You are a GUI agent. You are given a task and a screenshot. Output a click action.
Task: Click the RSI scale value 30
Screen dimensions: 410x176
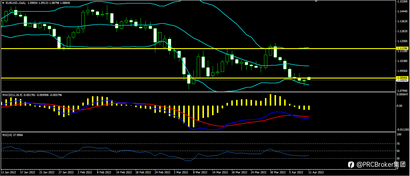pyautogui.click(x=398, y=158)
